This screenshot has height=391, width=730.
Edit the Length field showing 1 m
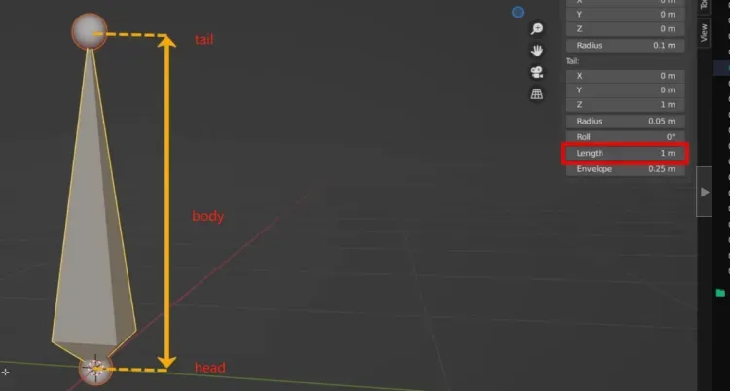click(x=625, y=153)
